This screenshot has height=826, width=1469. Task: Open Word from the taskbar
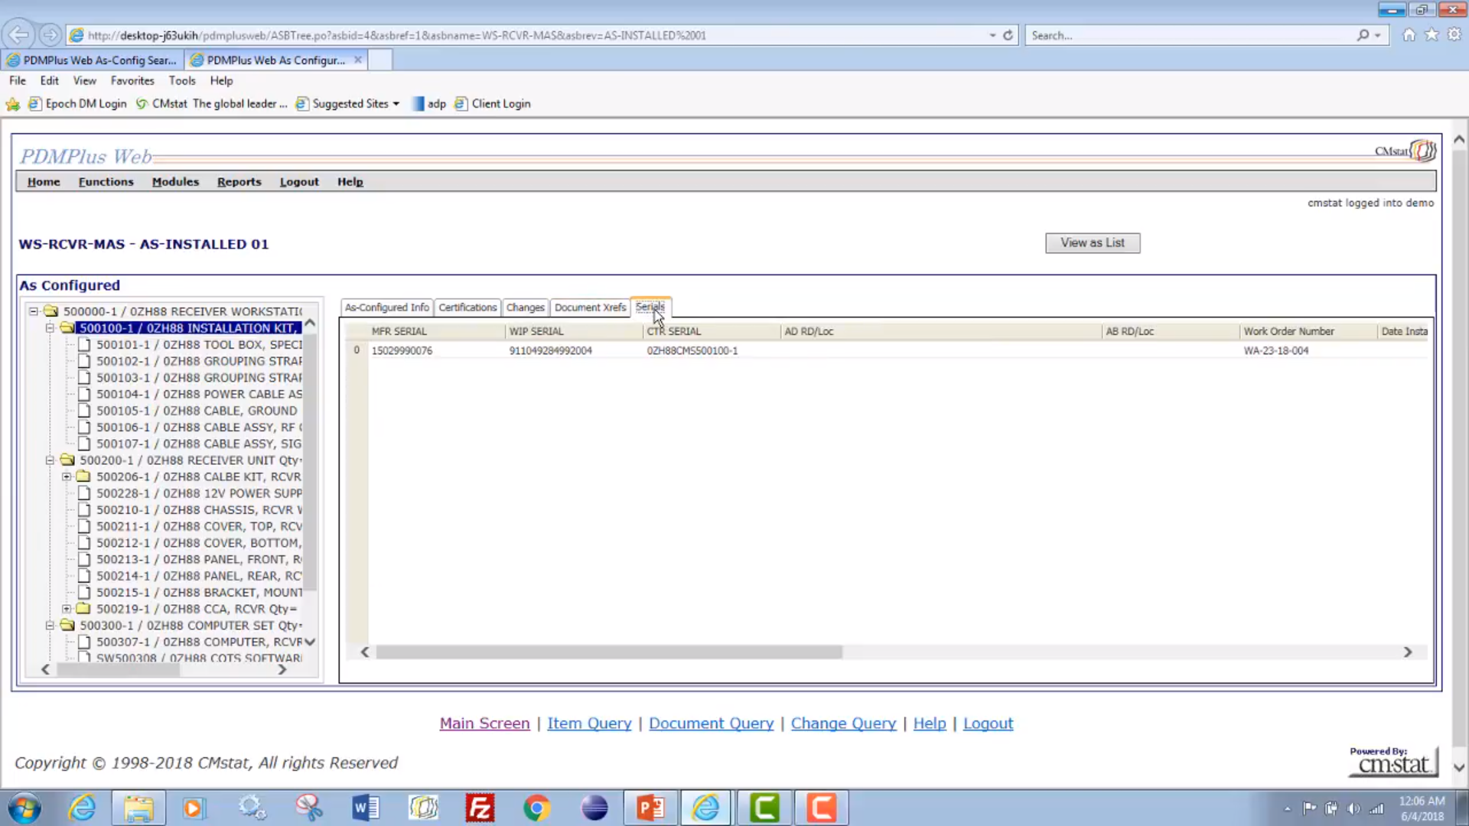(366, 808)
